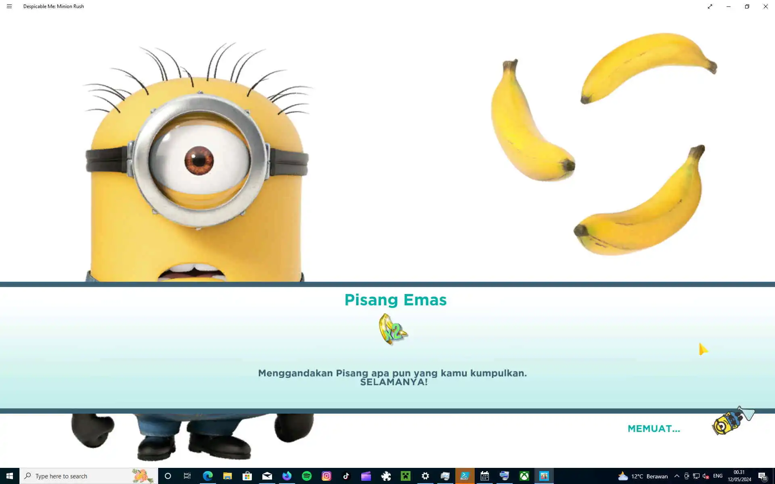The width and height of the screenshot is (775, 484).
Task: Open the Xbox app in taskbar
Action: [x=524, y=476]
